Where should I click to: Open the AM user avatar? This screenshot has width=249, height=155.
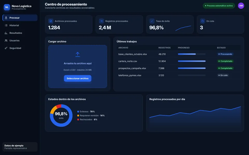(x=241, y=6)
